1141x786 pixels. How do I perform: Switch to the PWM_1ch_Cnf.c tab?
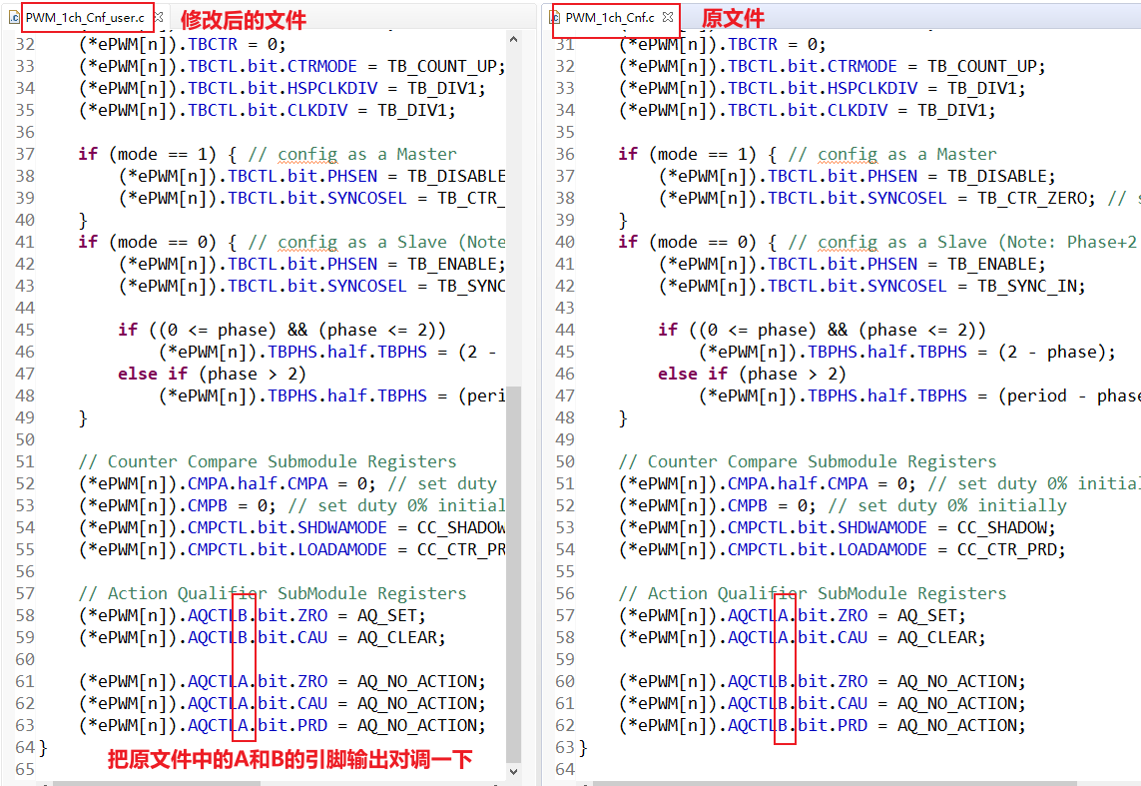tap(609, 18)
